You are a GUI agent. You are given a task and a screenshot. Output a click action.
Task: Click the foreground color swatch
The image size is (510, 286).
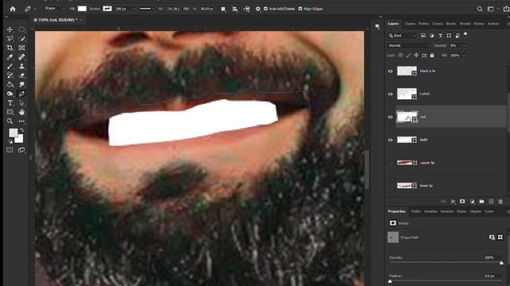[14, 133]
